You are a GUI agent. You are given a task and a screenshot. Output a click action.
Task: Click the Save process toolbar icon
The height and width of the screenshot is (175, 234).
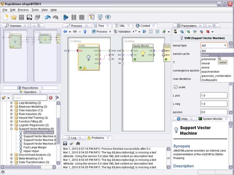(22, 17)
